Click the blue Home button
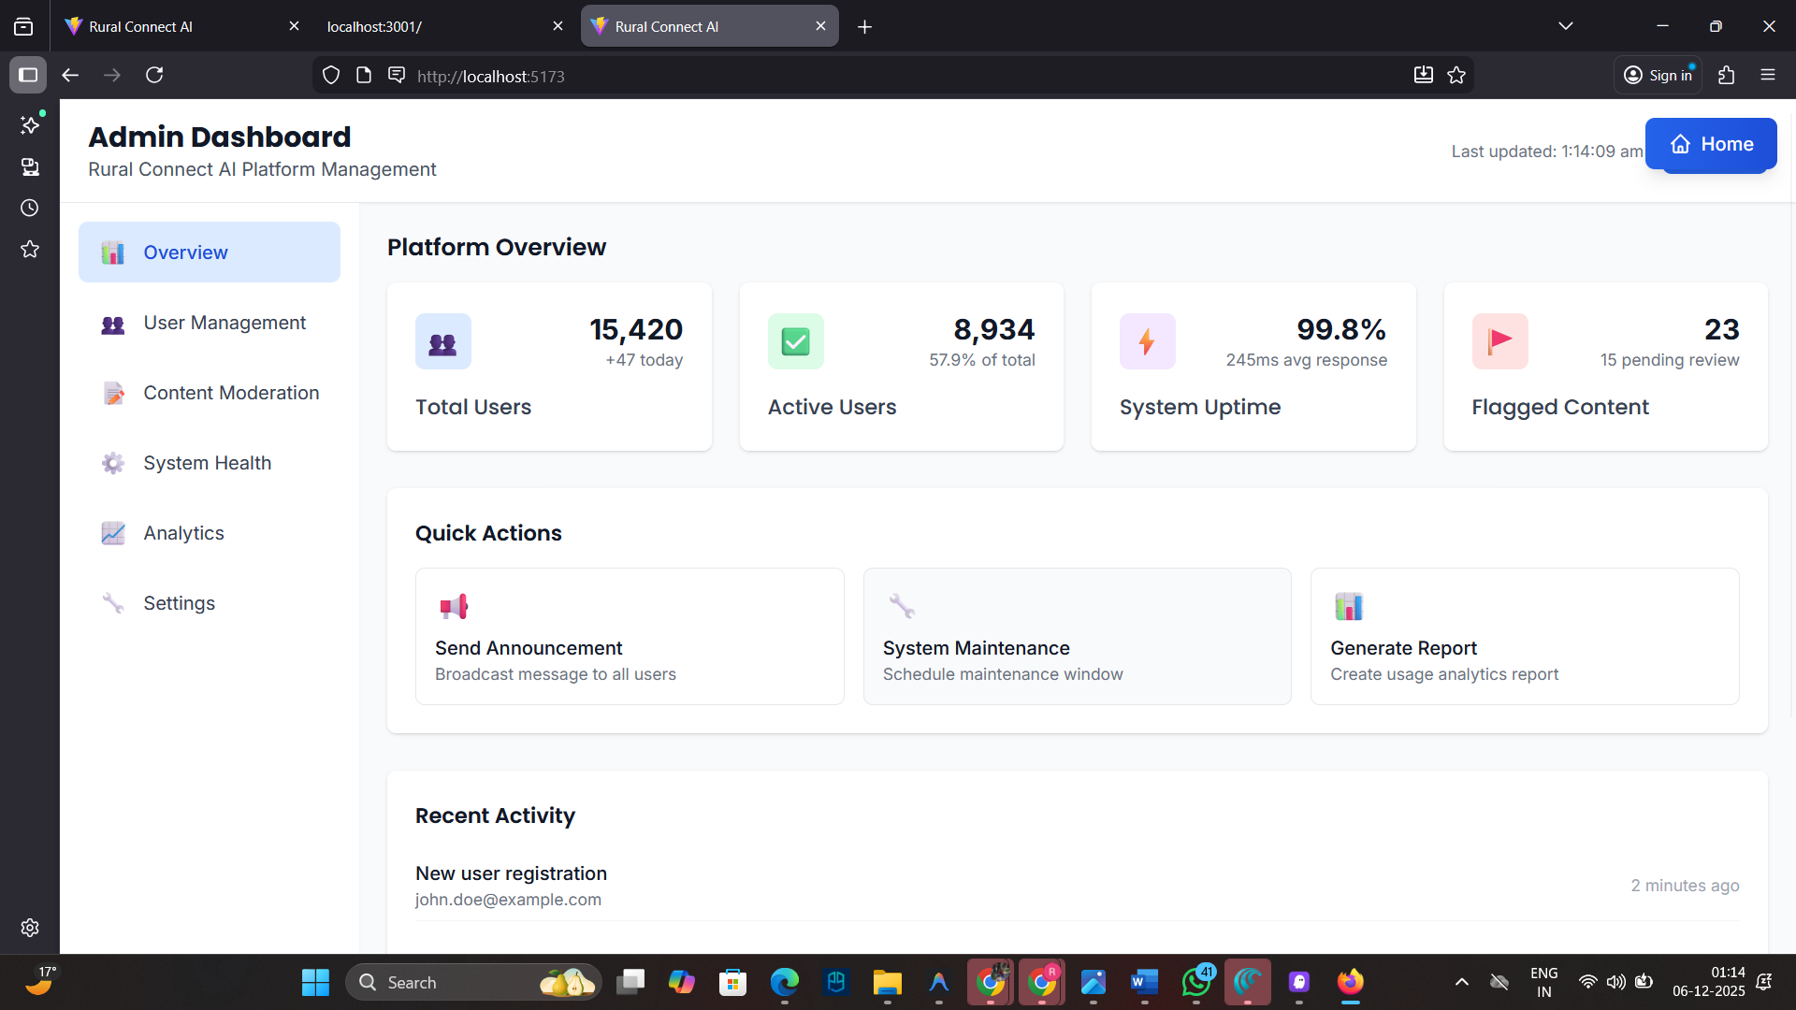 [x=1710, y=144]
